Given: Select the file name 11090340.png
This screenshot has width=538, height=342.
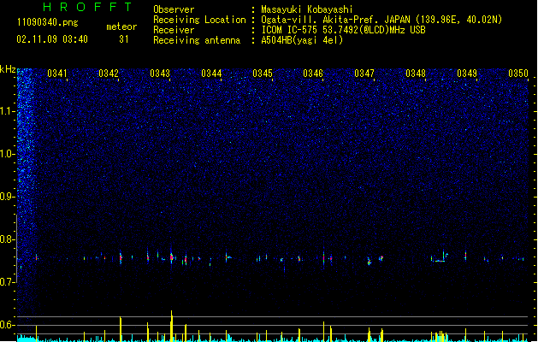Looking at the screenshot, I should pyautogui.click(x=48, y=22).
